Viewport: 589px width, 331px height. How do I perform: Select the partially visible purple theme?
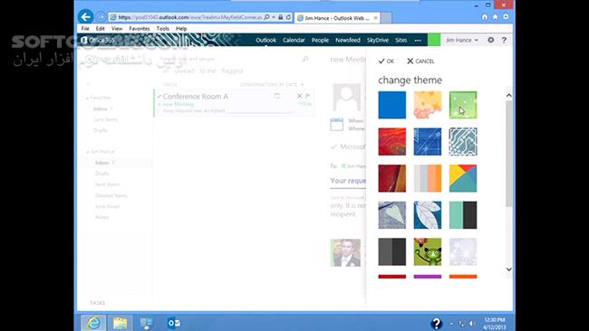(x=428, y=277)
